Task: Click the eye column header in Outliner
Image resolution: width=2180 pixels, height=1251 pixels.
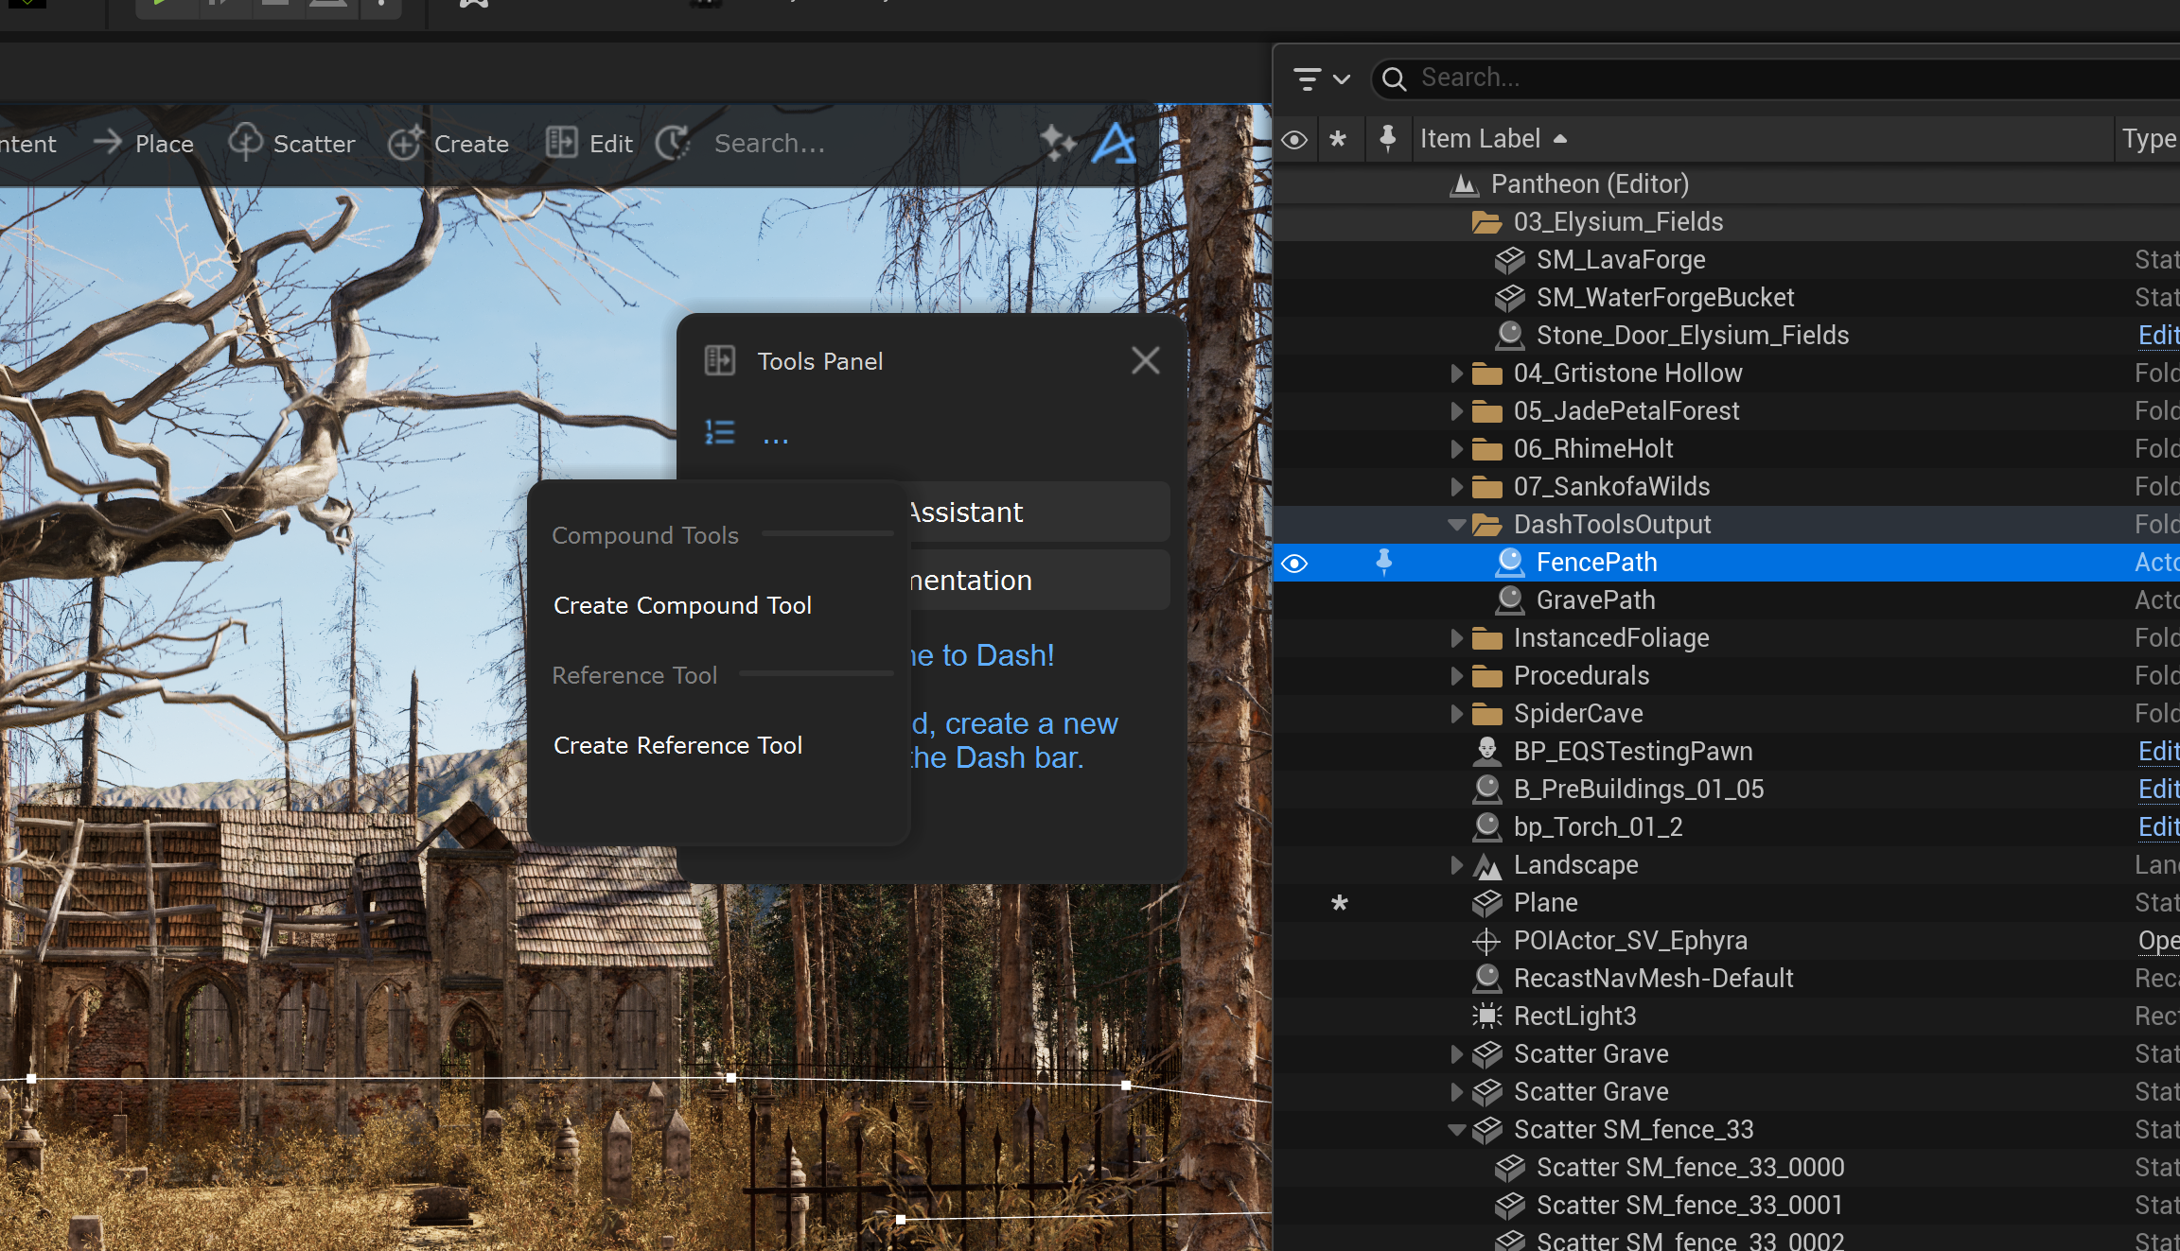Action: [x=1294, y=140]
